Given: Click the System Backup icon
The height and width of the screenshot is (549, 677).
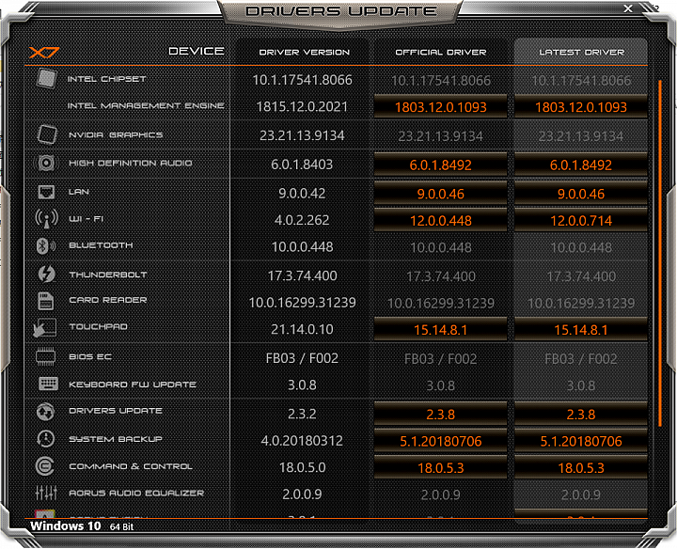Looking at the screenshot, I should (46, 439).
